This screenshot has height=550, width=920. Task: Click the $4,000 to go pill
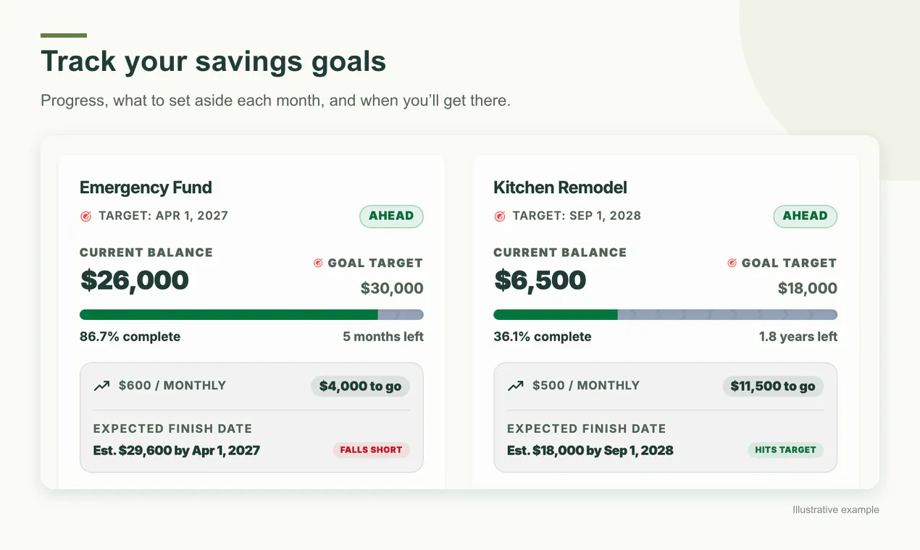[360, 386]
